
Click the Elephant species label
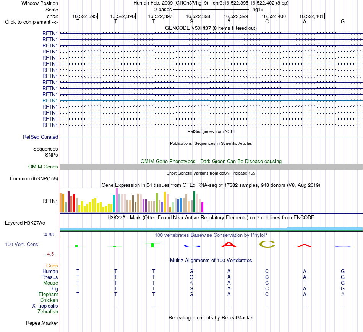click(x=48, y=294)
